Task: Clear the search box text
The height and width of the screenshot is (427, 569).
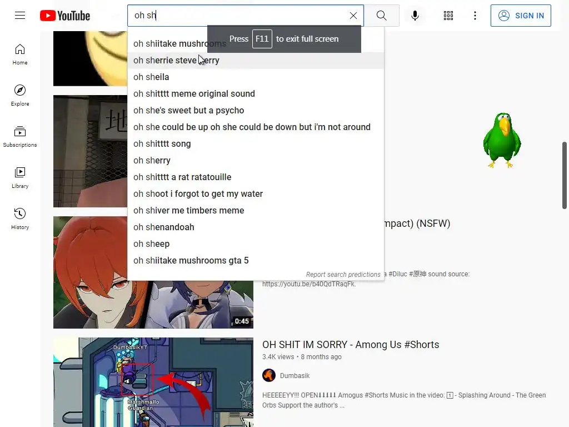Action: pyautogui.click(x=353, y=16)
